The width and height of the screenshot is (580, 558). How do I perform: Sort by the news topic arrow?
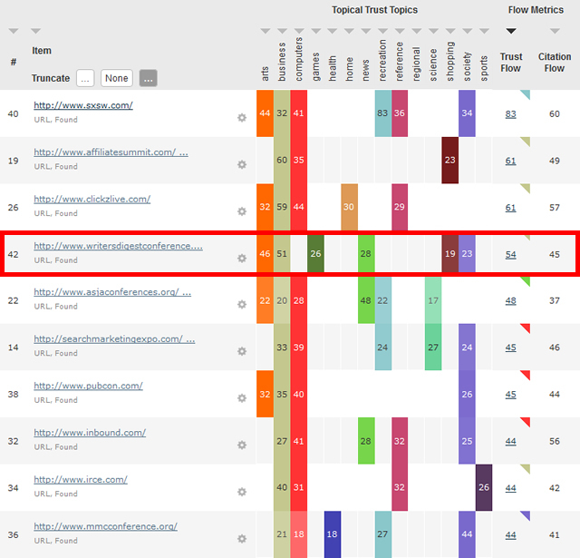click(x=366, y=31)
